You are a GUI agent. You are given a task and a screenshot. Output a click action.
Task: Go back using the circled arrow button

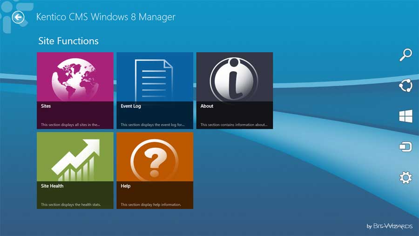click(x=18, y=17)
